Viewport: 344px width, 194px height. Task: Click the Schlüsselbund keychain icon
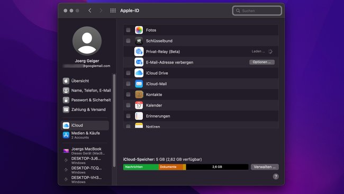pyautogui.click(x=139, y=41)
